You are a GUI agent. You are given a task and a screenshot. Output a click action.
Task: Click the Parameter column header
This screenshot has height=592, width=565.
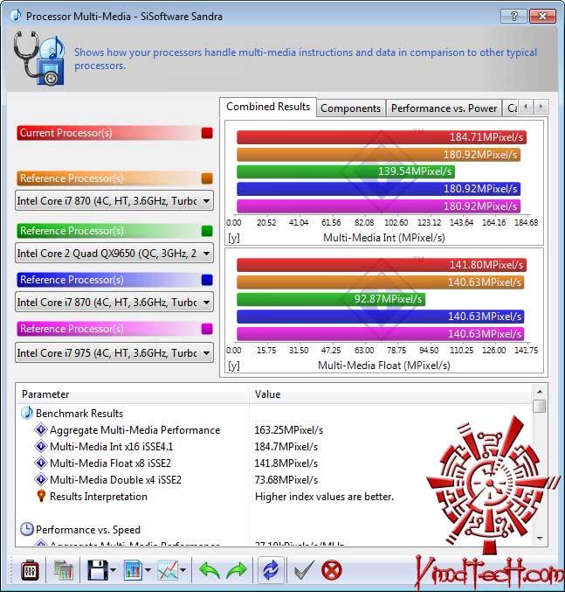coord(133,394)
